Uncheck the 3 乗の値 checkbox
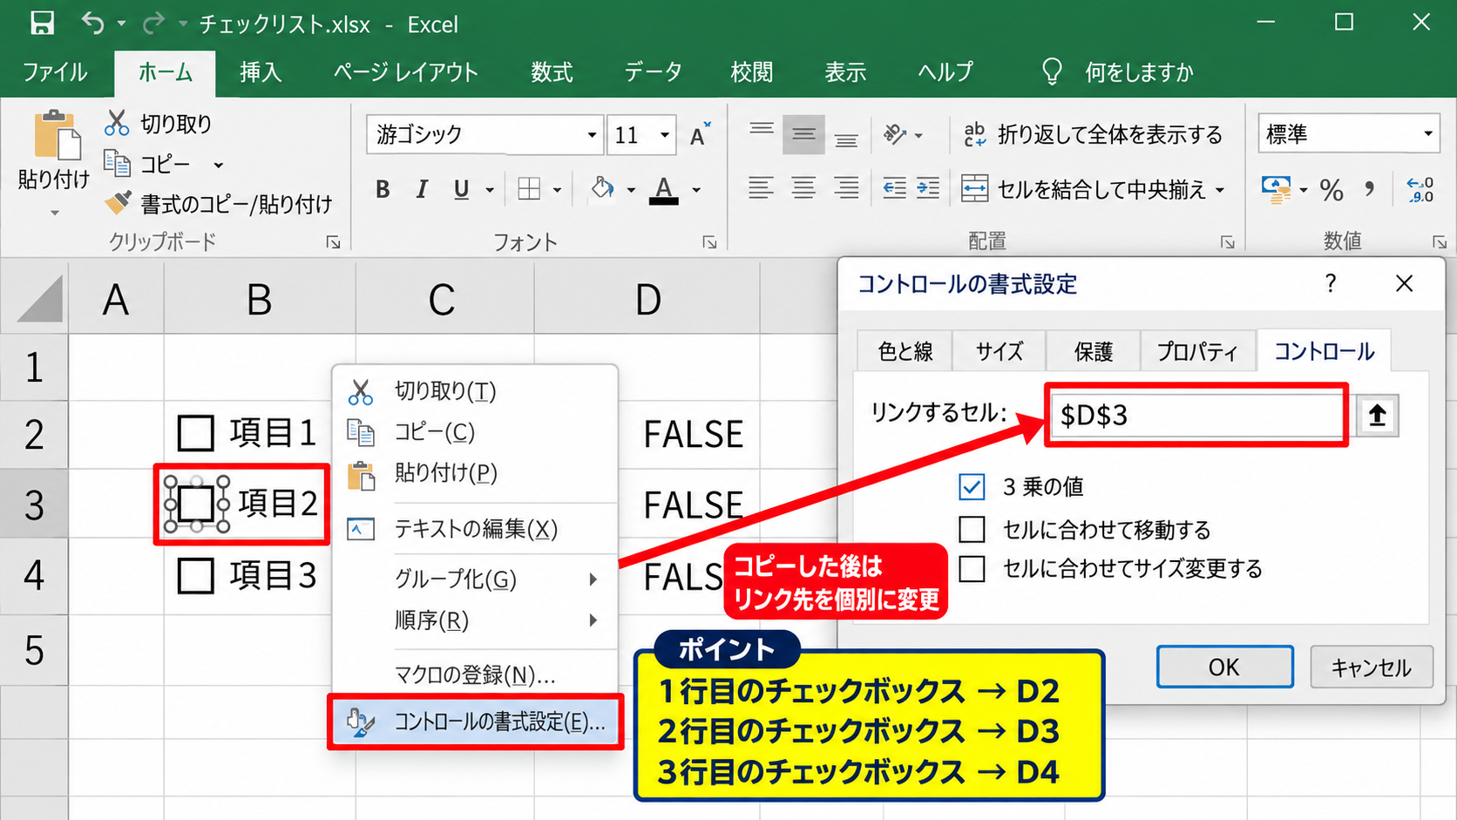This screenshot has width=1457, height=820. (x=972, y=486)
